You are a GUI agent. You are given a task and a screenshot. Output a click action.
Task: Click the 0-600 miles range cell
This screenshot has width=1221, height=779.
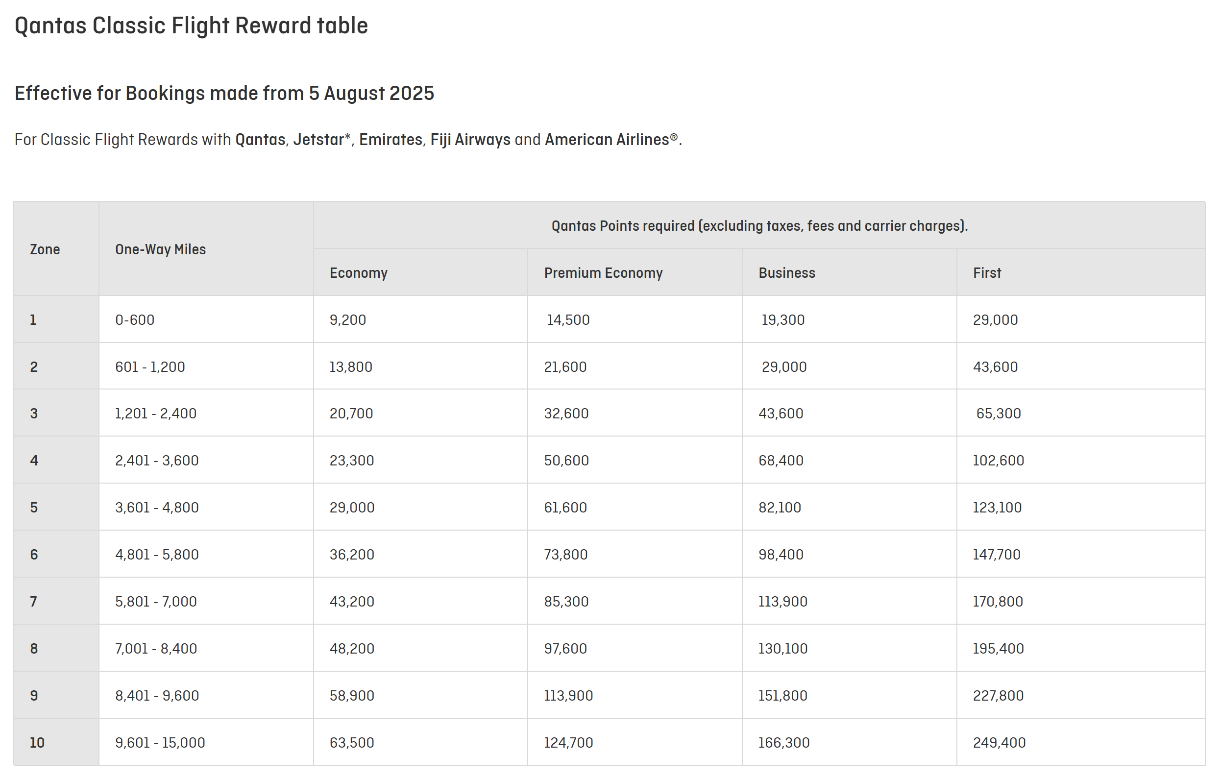coord(135,320)
